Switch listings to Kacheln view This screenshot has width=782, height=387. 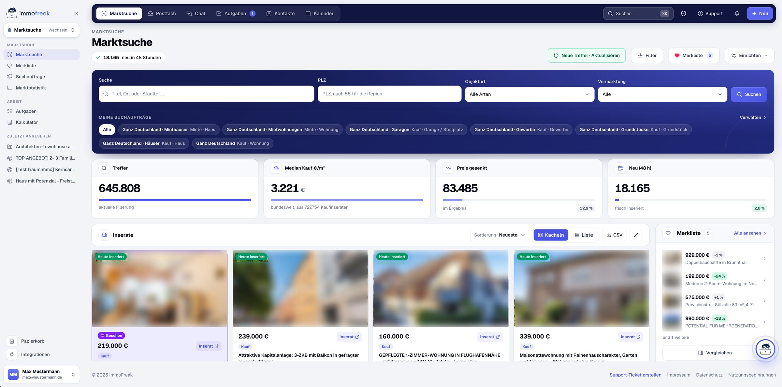coord(551,235)
